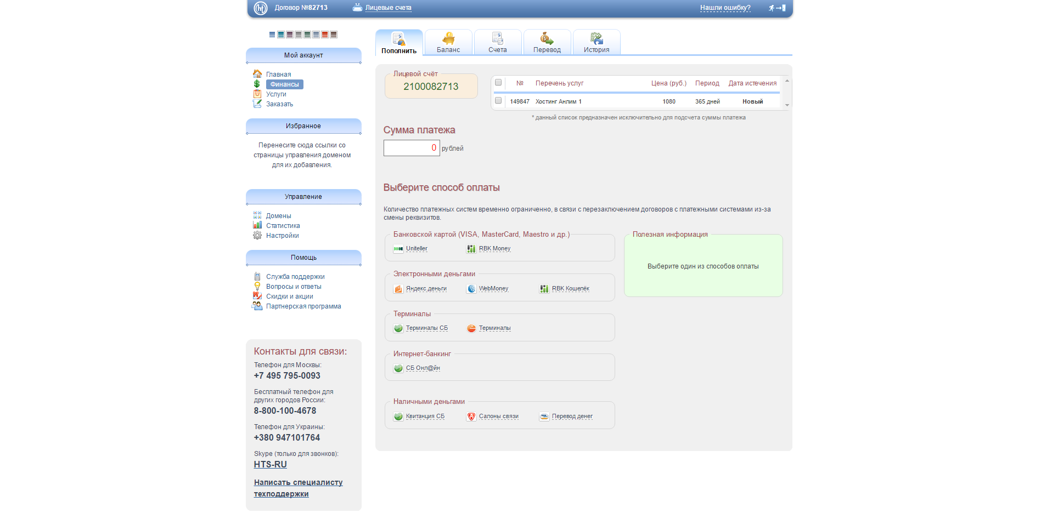Click the pencil icon beside Заказать
The image size is (1041, 519).
[x=257, y=104]
